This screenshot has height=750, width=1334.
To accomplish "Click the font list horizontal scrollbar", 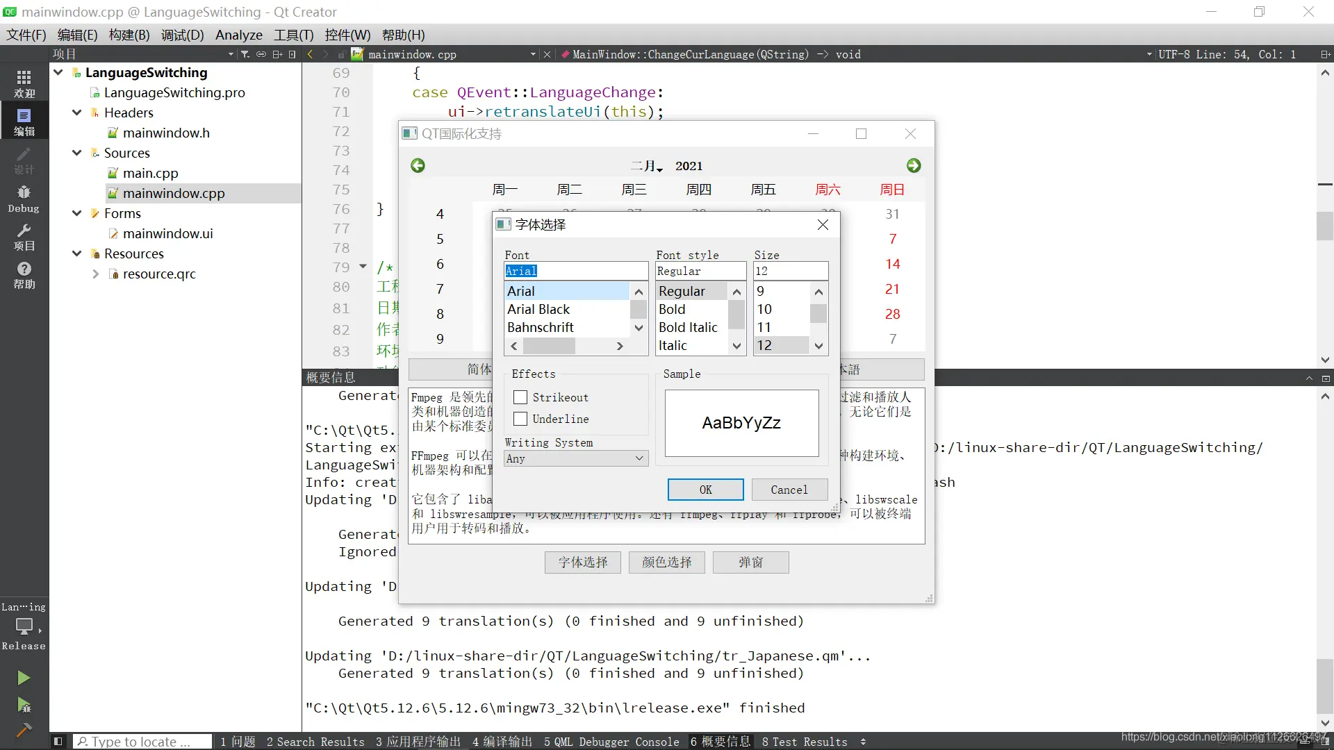I will 548,346.
